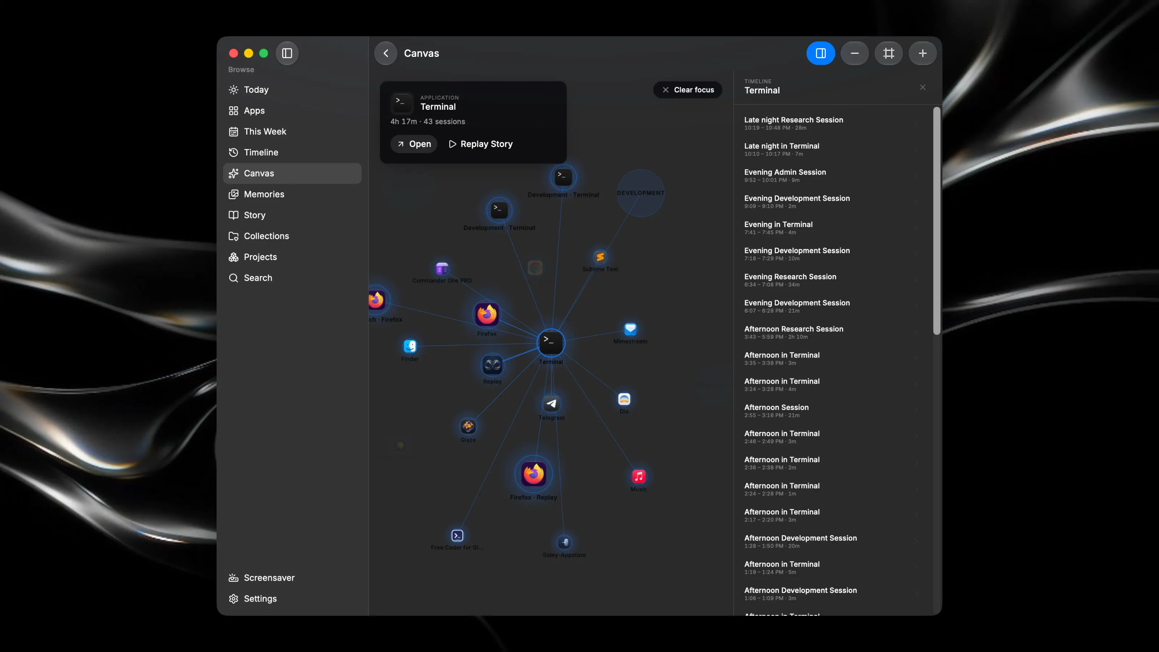The height and width of the screenshot is (652, 1159).
Task: Click Terminal app icon in info card
Action: coord(402,104)
